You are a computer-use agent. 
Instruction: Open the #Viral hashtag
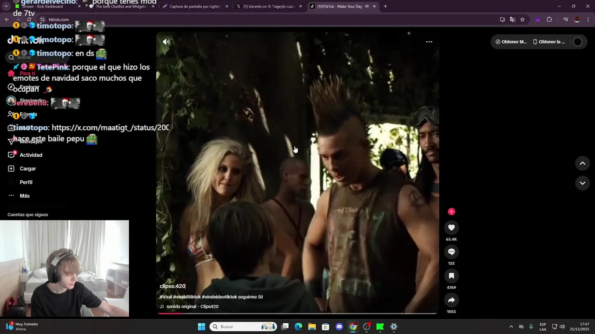coord(165,297)
